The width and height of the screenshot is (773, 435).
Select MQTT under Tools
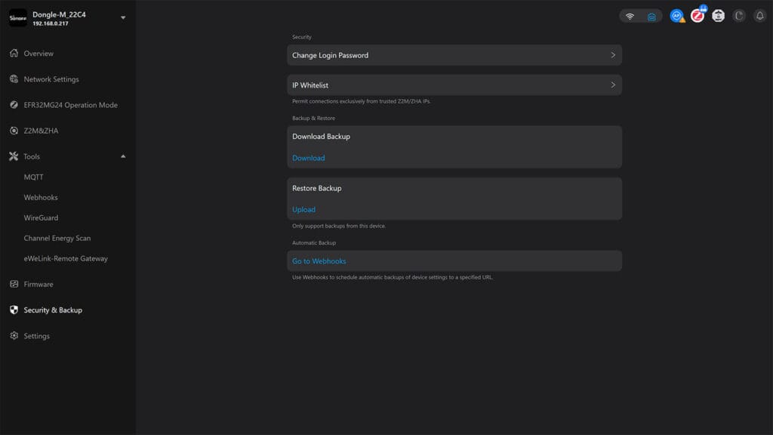pyautogui.click(x=35, y=177)
